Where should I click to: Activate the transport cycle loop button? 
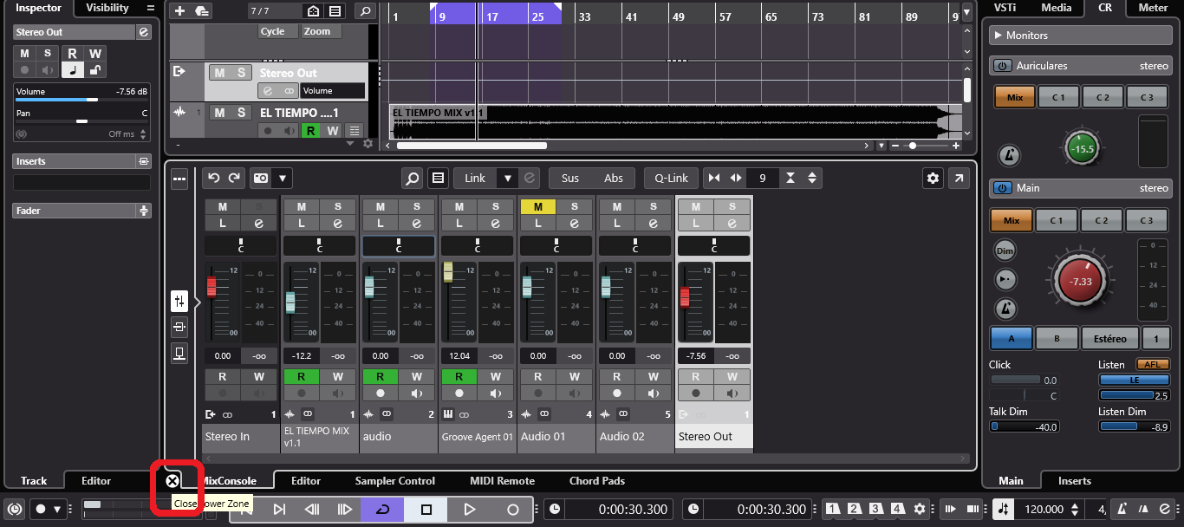tap(382, 510)
